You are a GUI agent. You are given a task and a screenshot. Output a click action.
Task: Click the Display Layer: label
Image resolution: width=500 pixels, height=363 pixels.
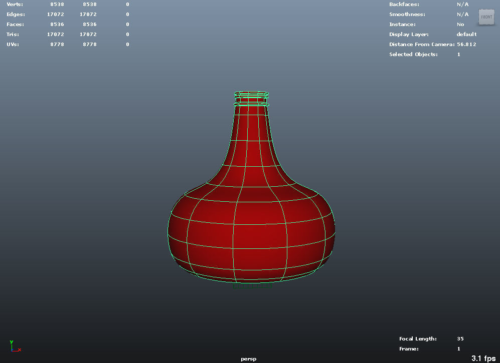tap(409, 35)
